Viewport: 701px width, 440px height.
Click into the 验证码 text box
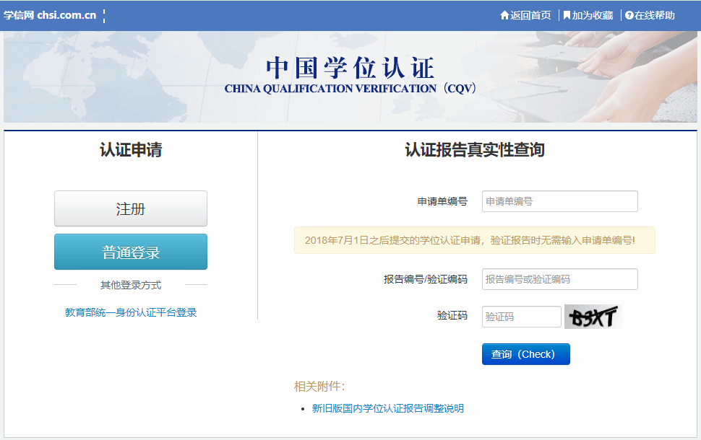521,317
